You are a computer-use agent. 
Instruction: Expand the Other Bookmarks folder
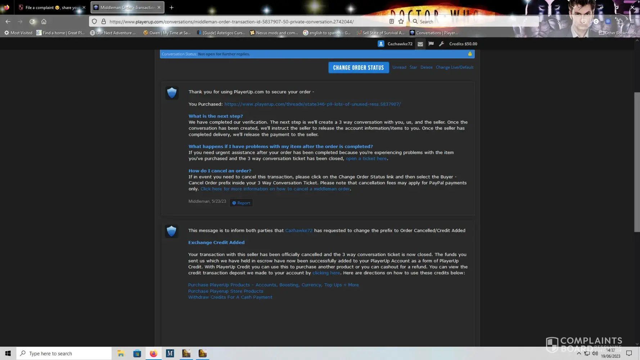(617, 33)
